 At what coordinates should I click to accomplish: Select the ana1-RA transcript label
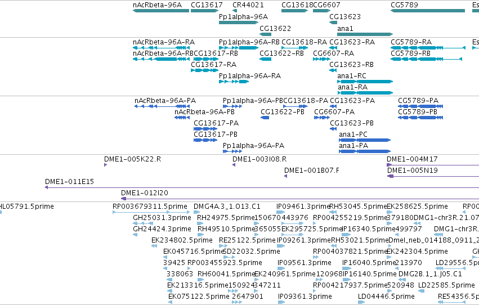pyautogui.click(x=352, y=87)
